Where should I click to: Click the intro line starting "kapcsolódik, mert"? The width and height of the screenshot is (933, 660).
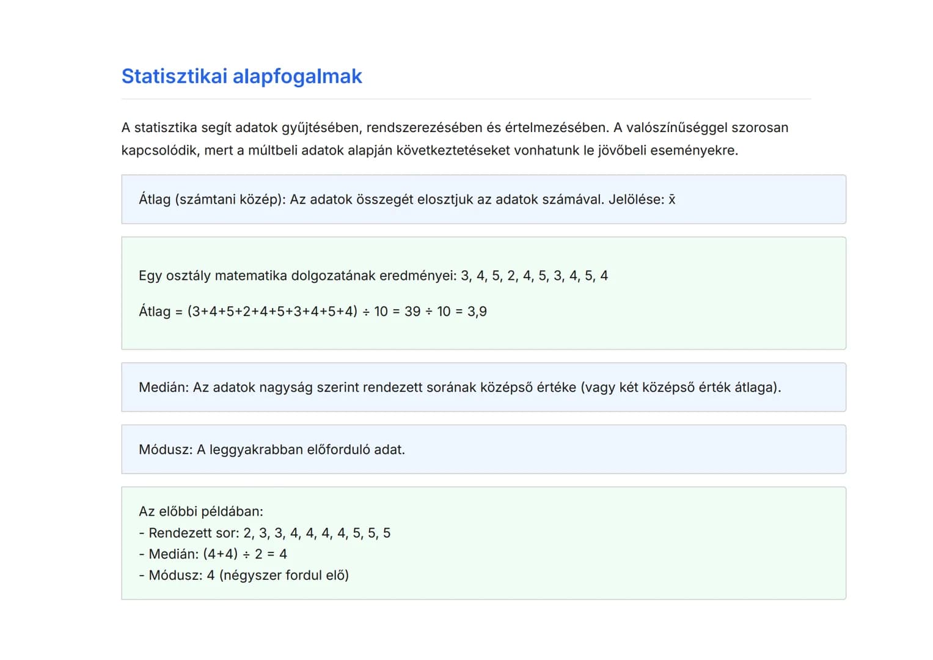(429, 150)
